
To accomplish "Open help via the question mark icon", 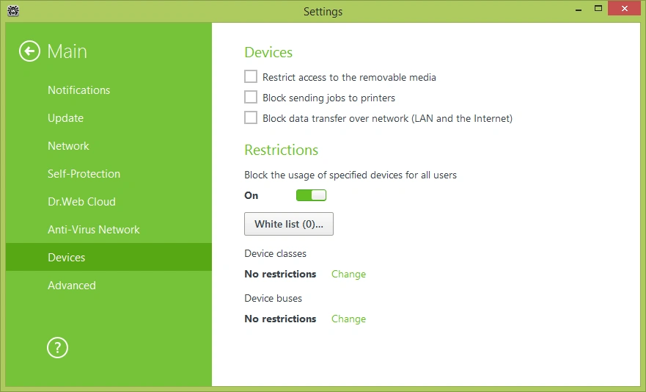I will point(57,348).
